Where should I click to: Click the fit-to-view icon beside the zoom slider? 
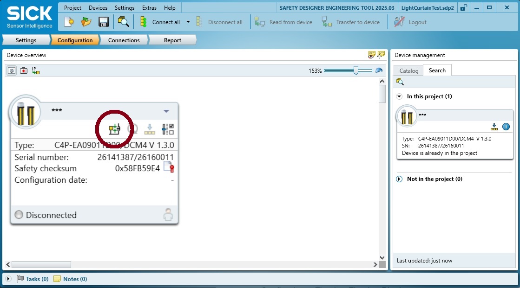click(x=379, y=70)
